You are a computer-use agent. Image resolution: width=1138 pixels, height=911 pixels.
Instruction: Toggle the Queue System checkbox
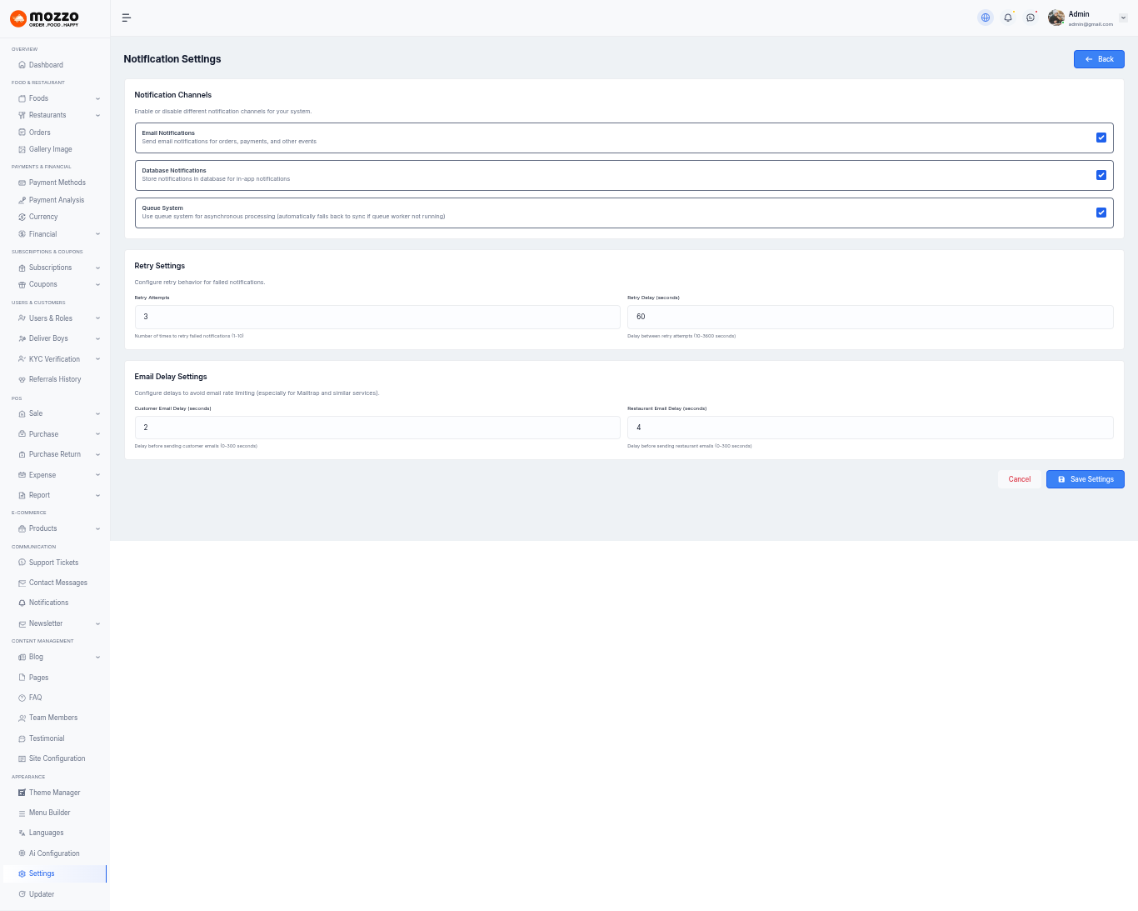(x=1101, y=213)
